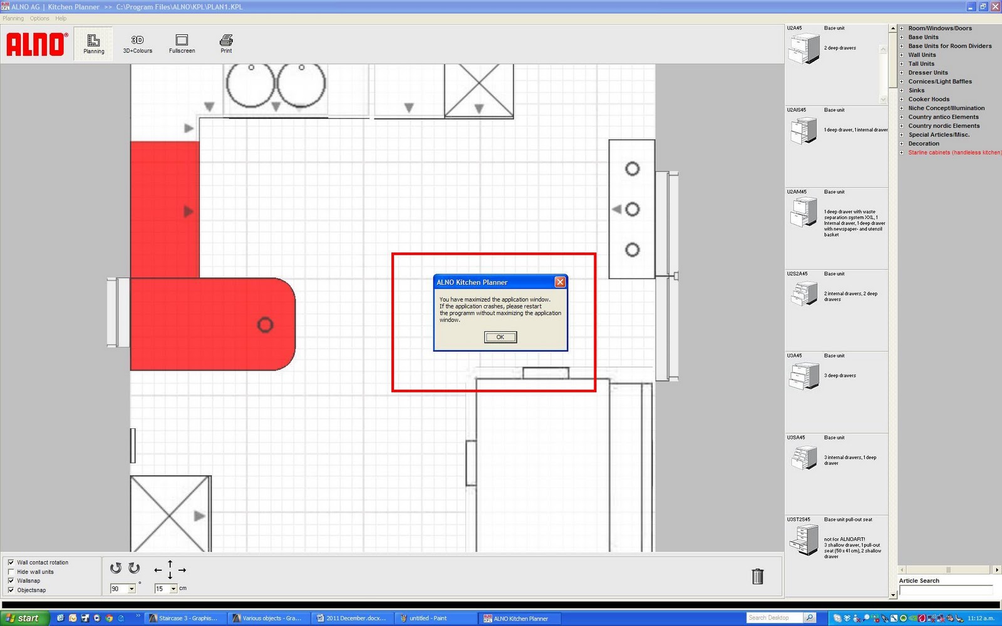Click the catalog list scroll down arrow
The height and width of the screenshot is (626, 1002).
[x=893, y=595]
